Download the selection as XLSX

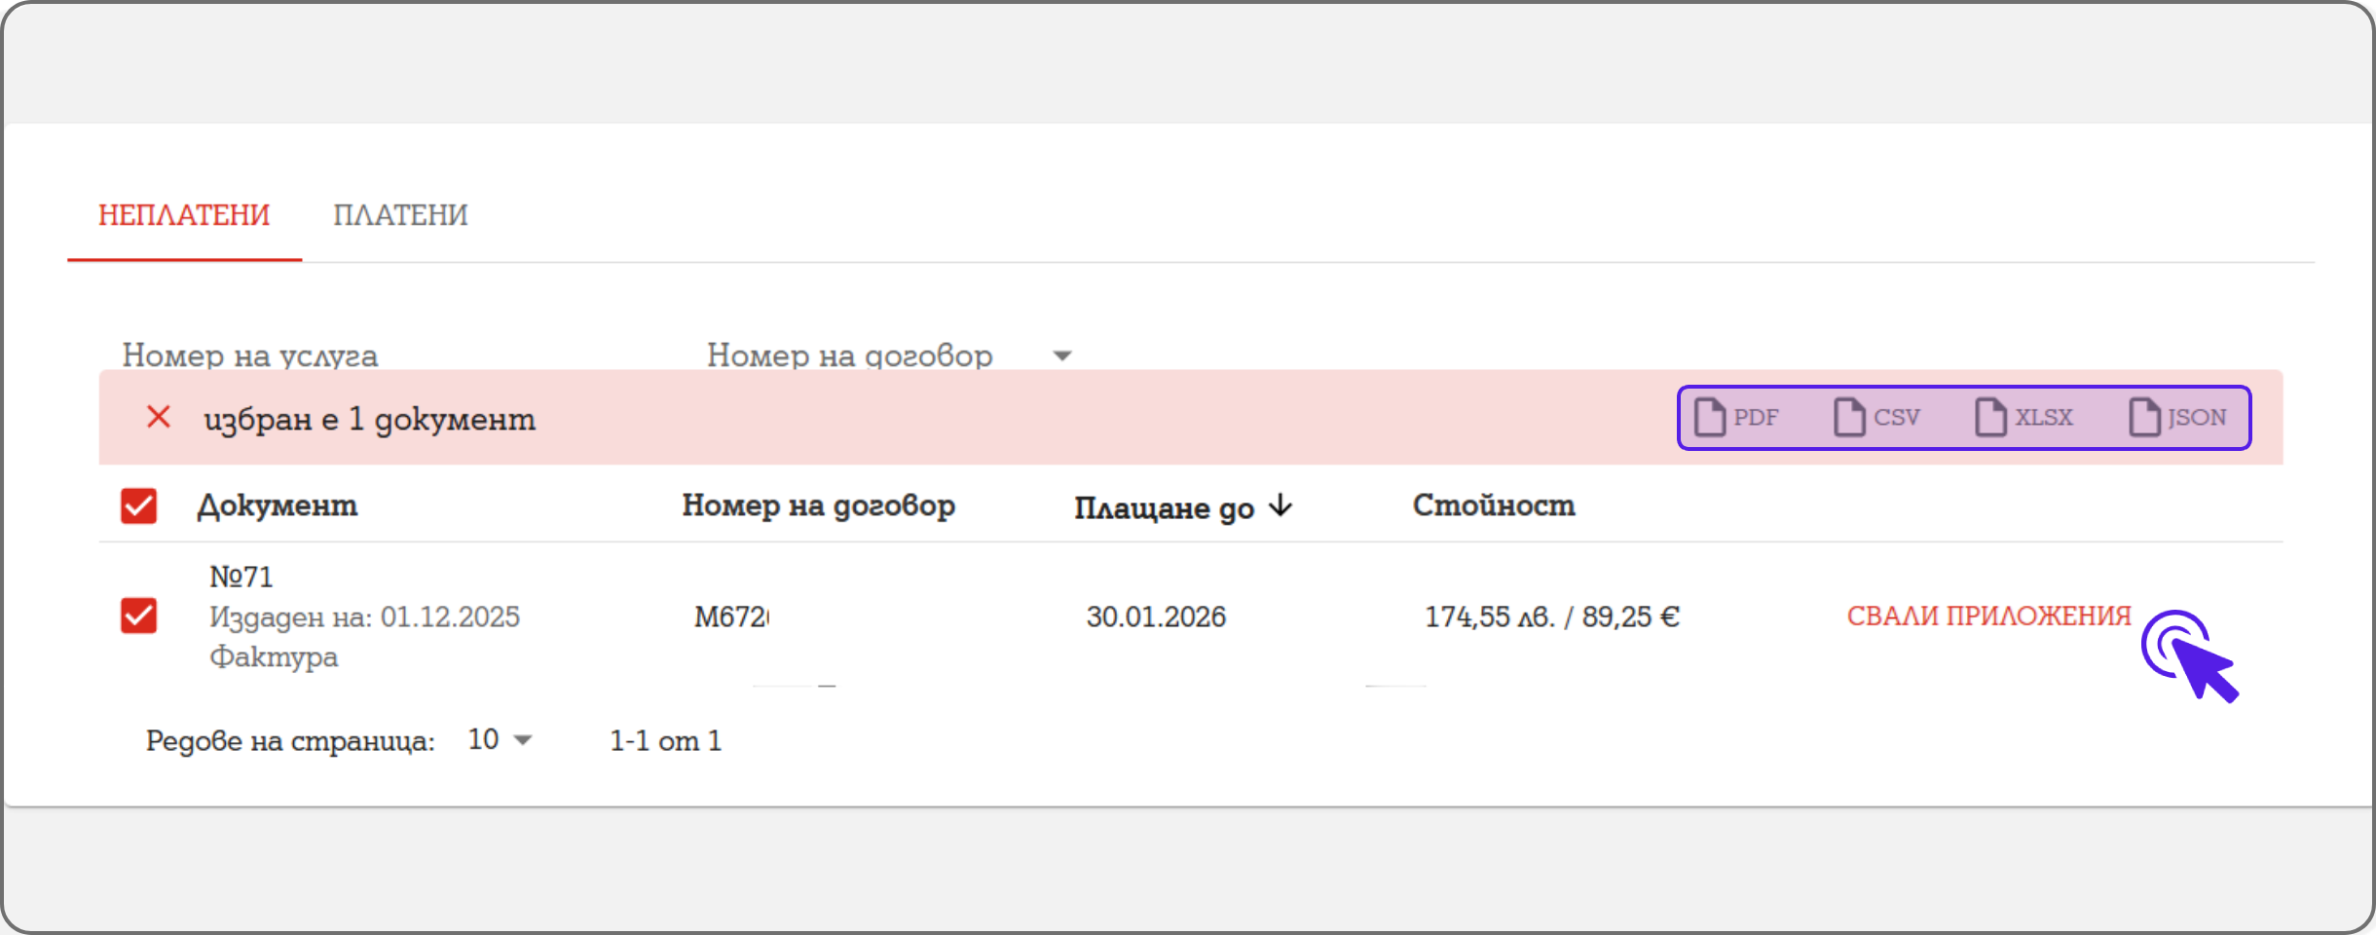click(x=2023, y=418)
